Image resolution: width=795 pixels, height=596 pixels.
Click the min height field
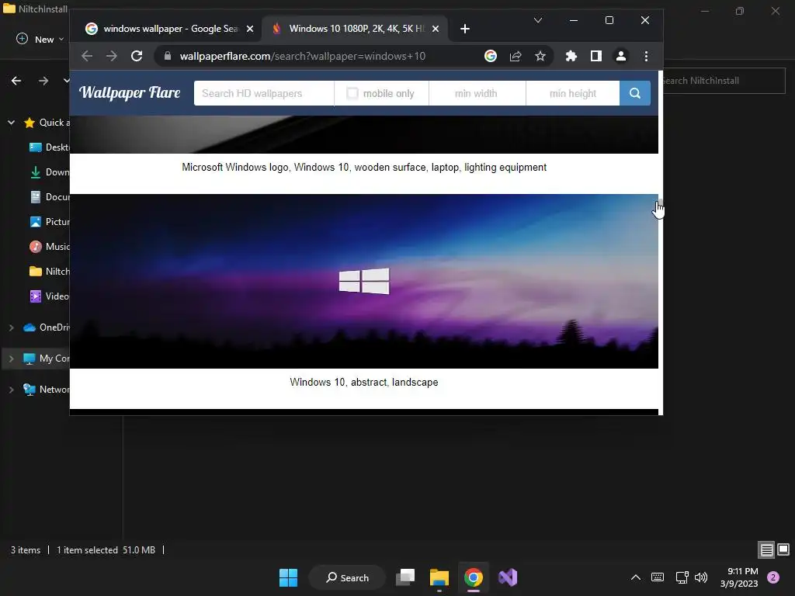pyautogui.click(x=573, y=93)
